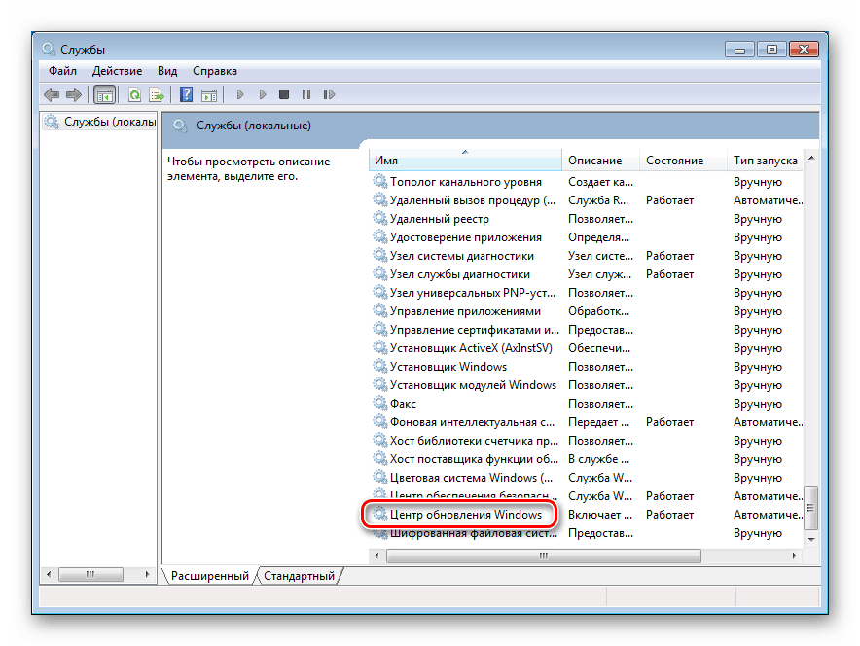Click the 'Создает ка...' description cell
860x646 pixels.
(x=600, y=182)
